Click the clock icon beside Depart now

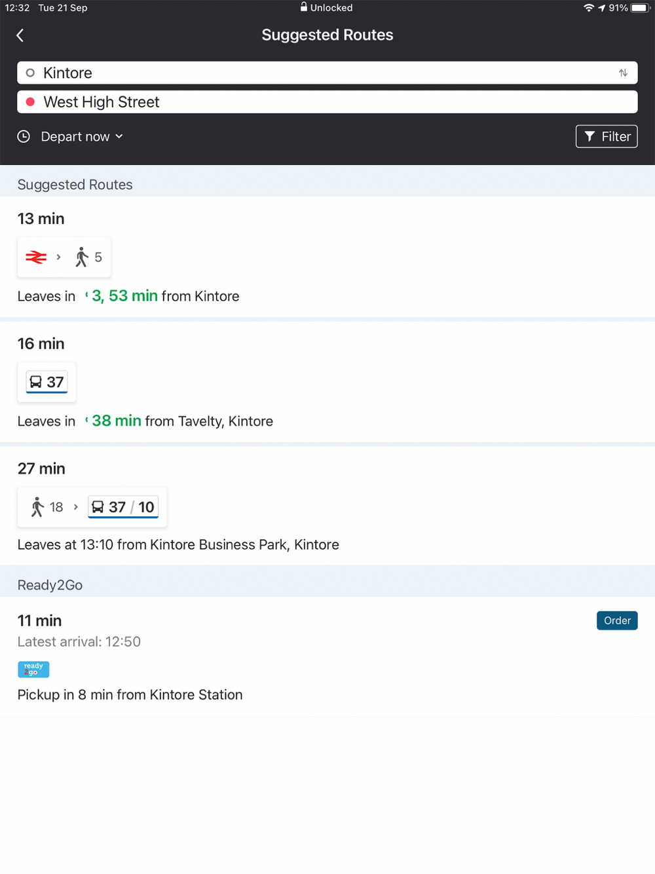[24, 136]
